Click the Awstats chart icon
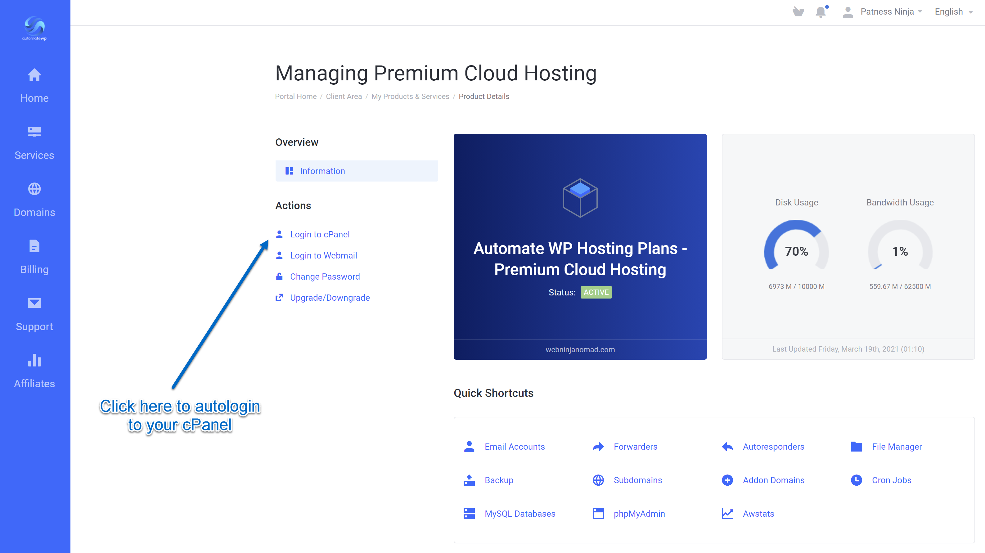The image size is (985, 553). pyautogui.click(x=727, y=514)
